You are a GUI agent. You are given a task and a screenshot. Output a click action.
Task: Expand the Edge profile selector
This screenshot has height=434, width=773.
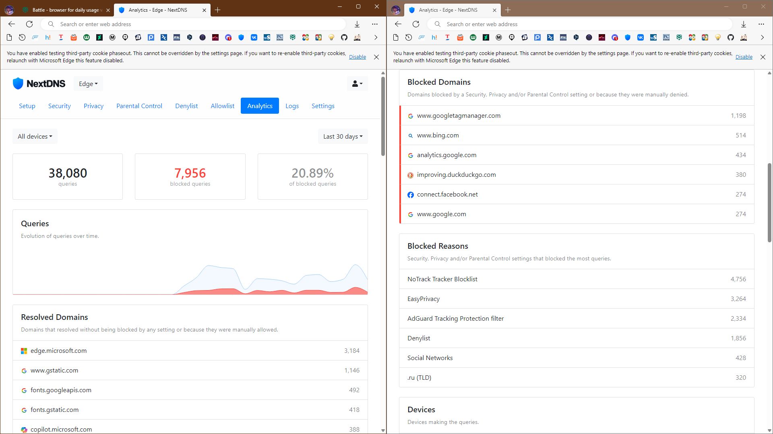coord(88,84)
